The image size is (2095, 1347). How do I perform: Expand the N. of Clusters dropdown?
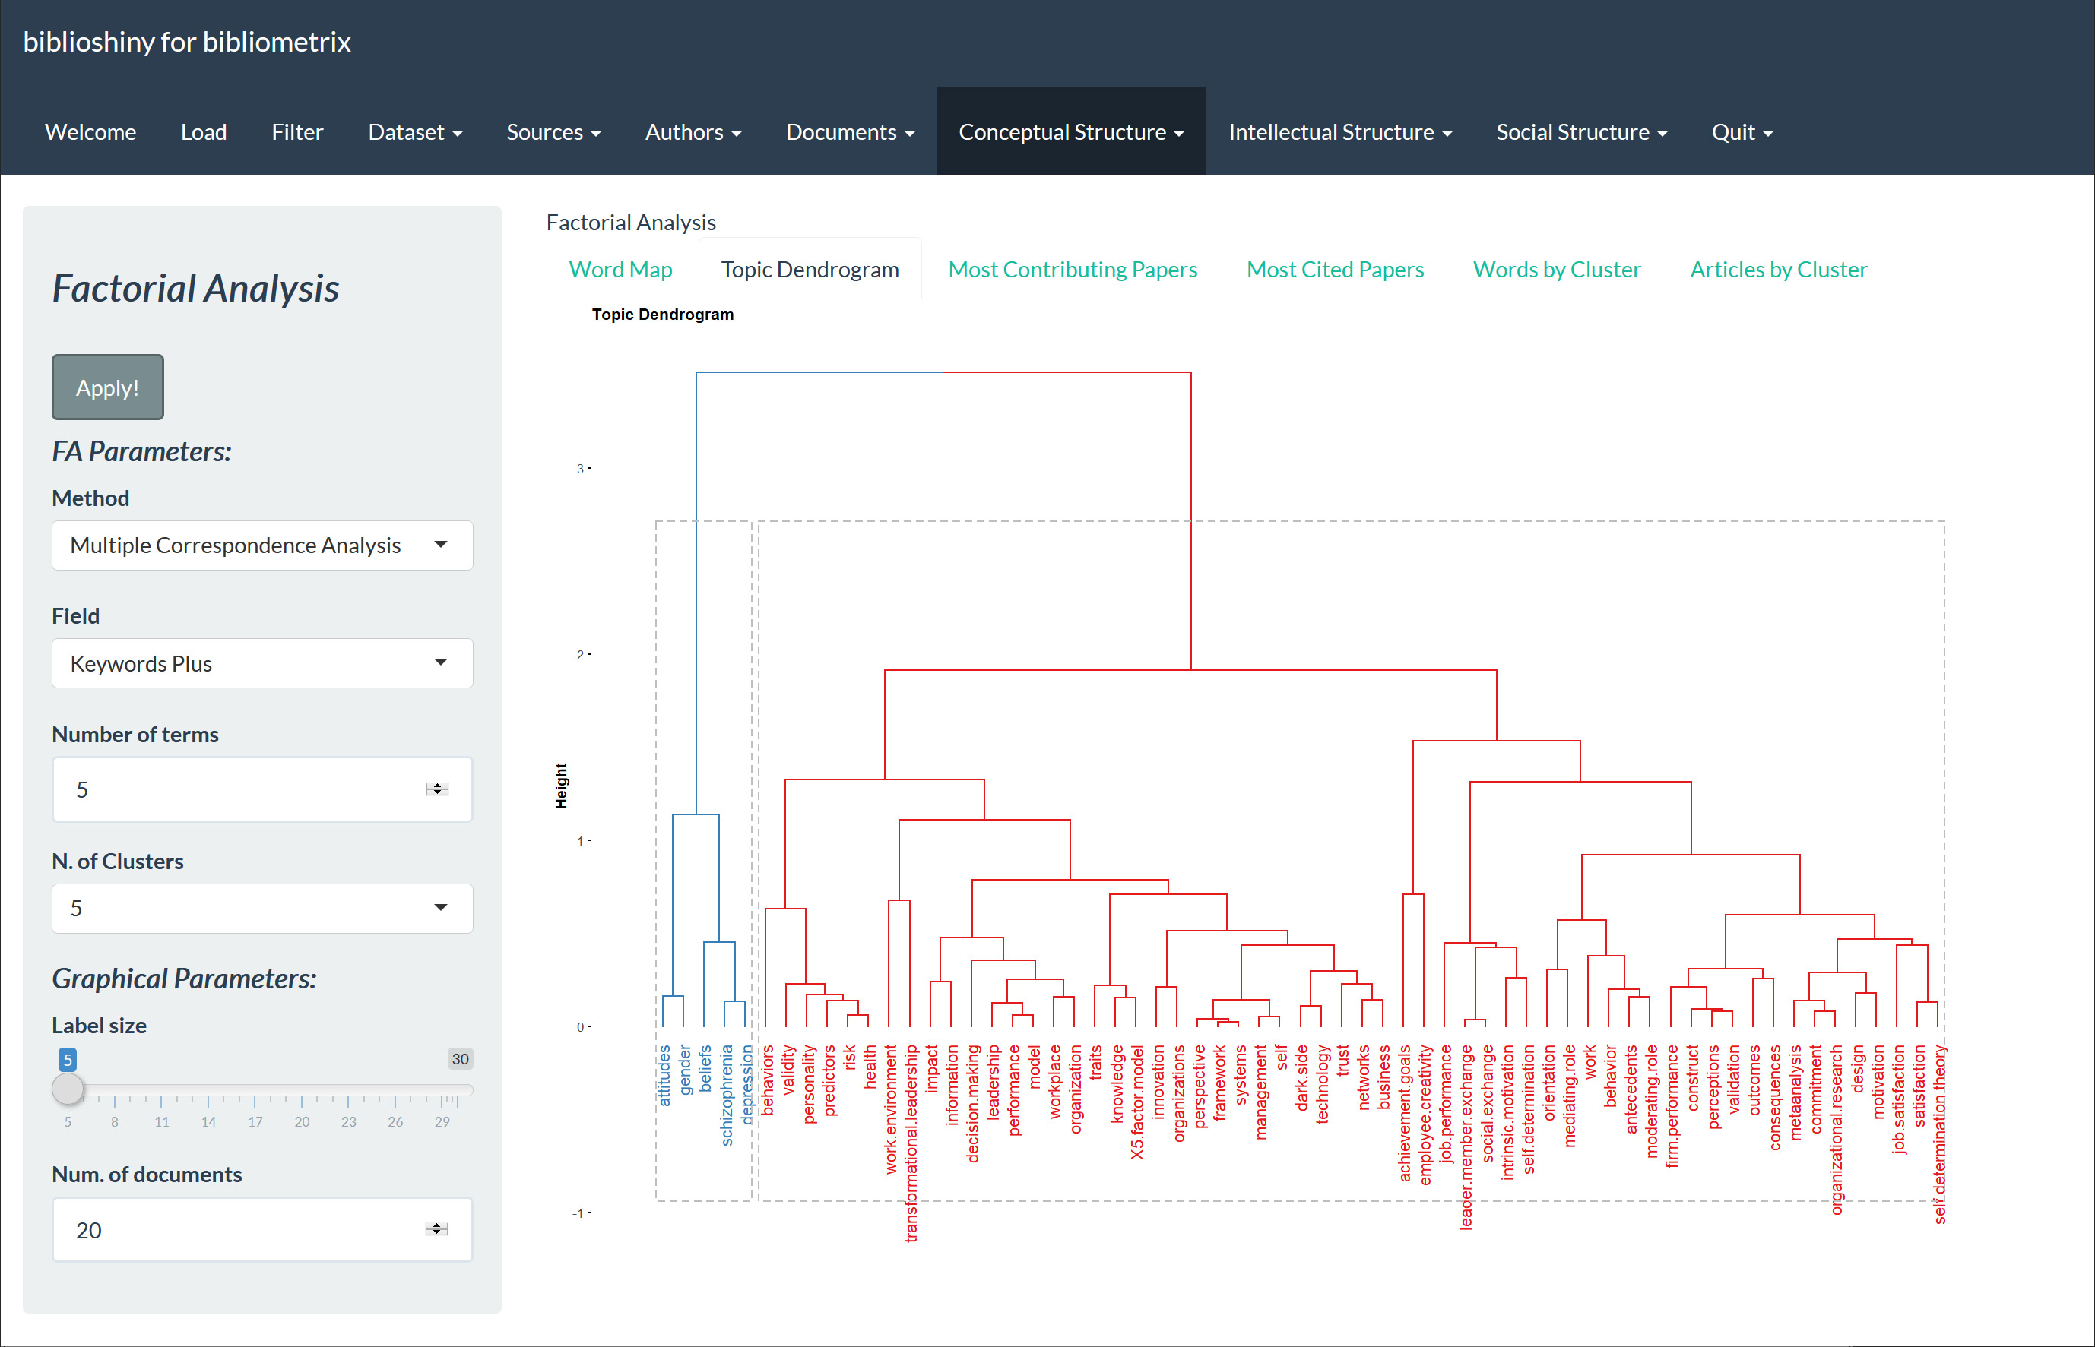tap(261, 908)
